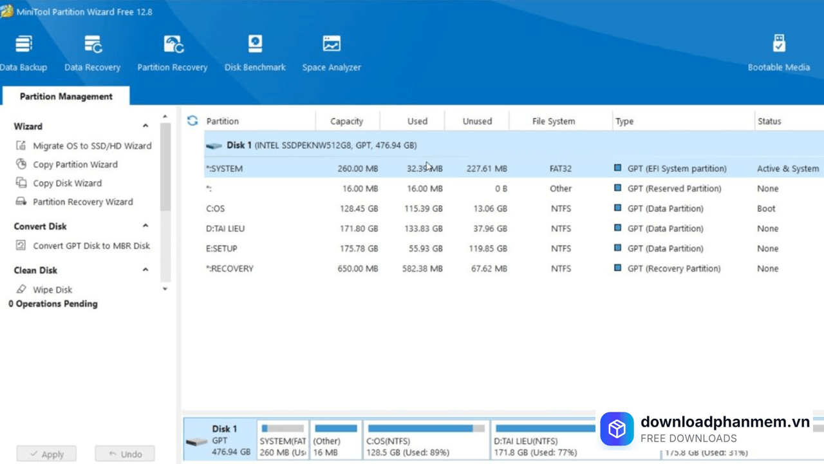This screenshot has height=464, width=824.
Task: Open the Data Backup tool
Action: tap(24, 52)
